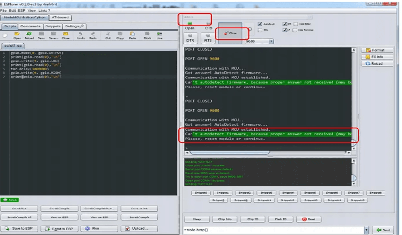Click the terminal scrollbar up arrow
The image size is (402, 235).
(354, 50)
